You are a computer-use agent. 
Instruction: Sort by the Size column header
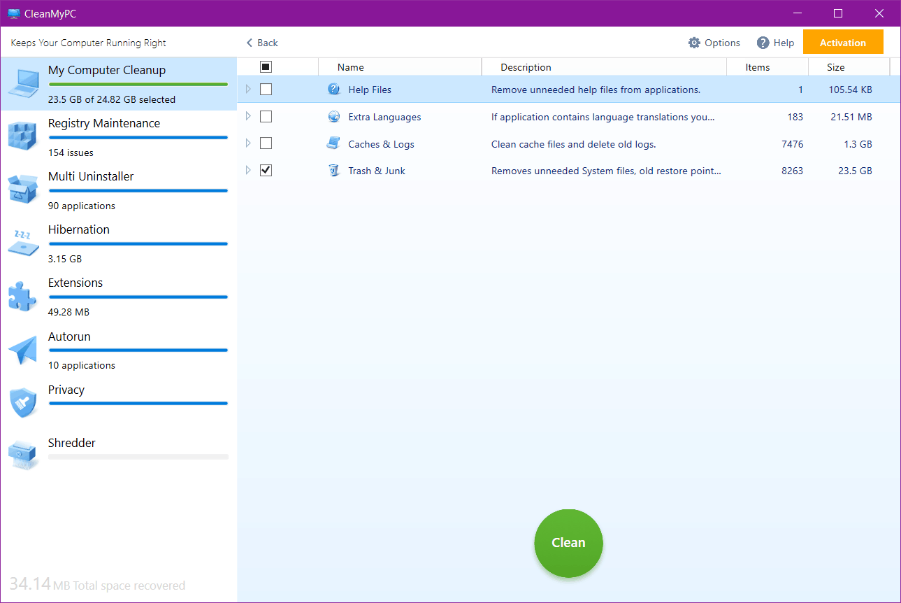pos(849,67)
